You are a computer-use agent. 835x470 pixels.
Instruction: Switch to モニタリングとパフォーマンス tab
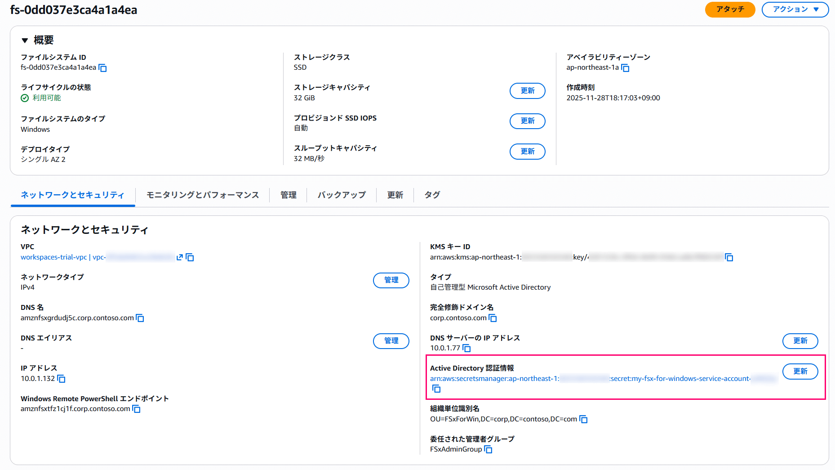pos(203,195)
